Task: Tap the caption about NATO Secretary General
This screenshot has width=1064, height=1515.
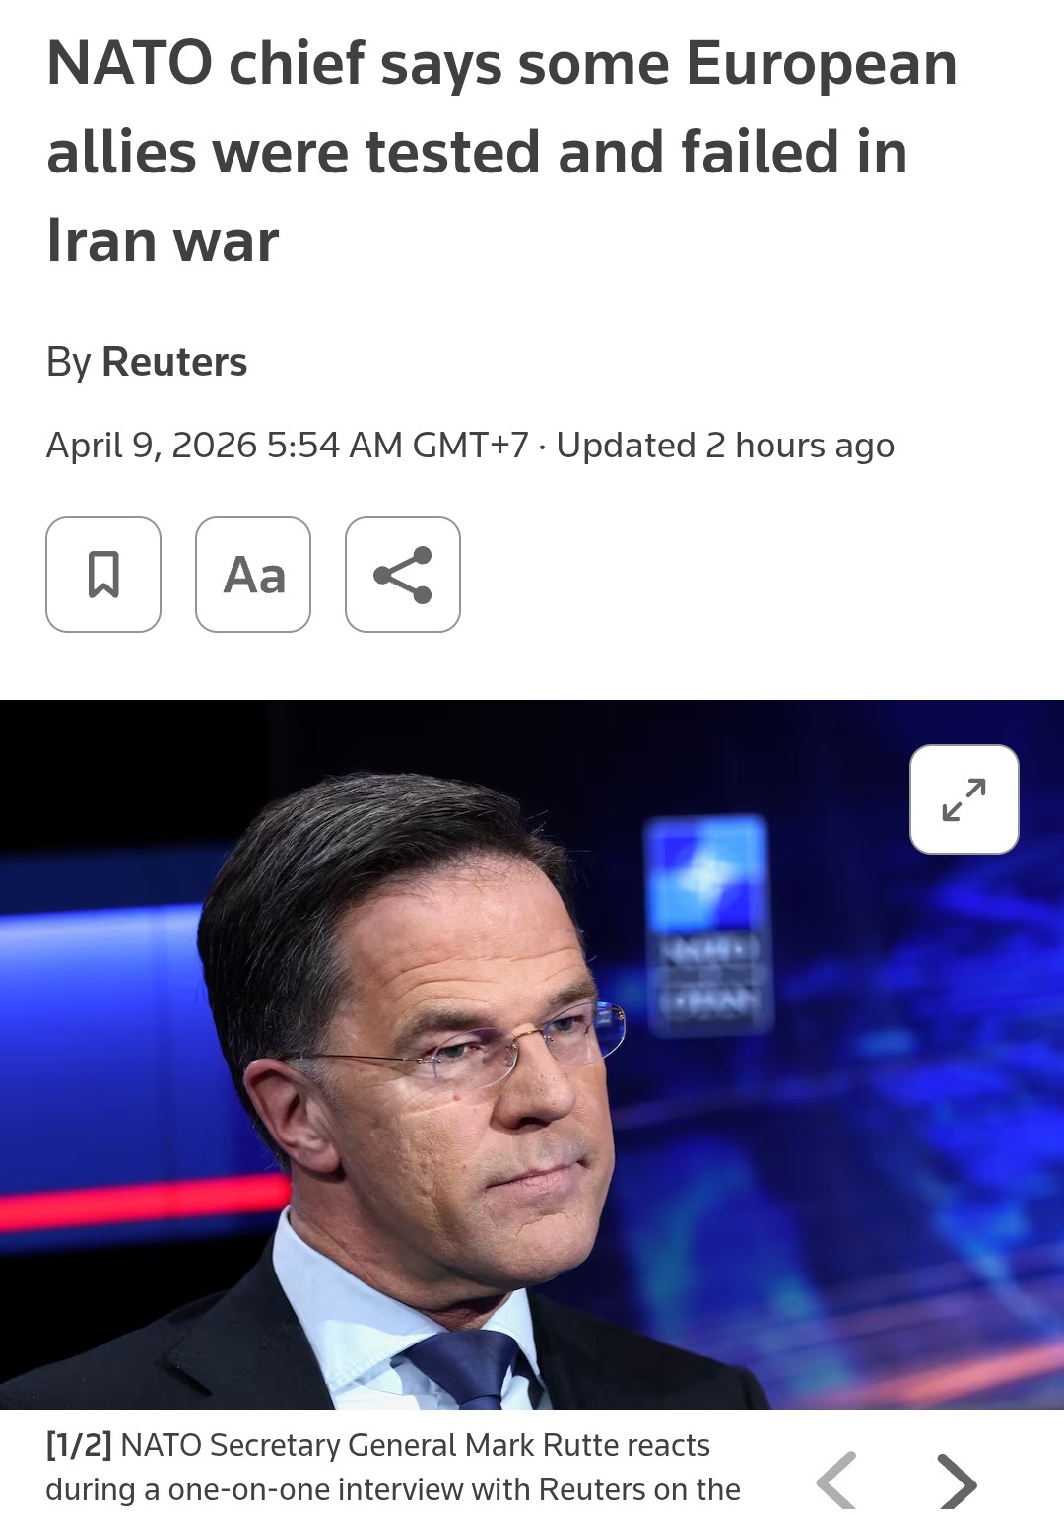Action: coord(394,1467)
